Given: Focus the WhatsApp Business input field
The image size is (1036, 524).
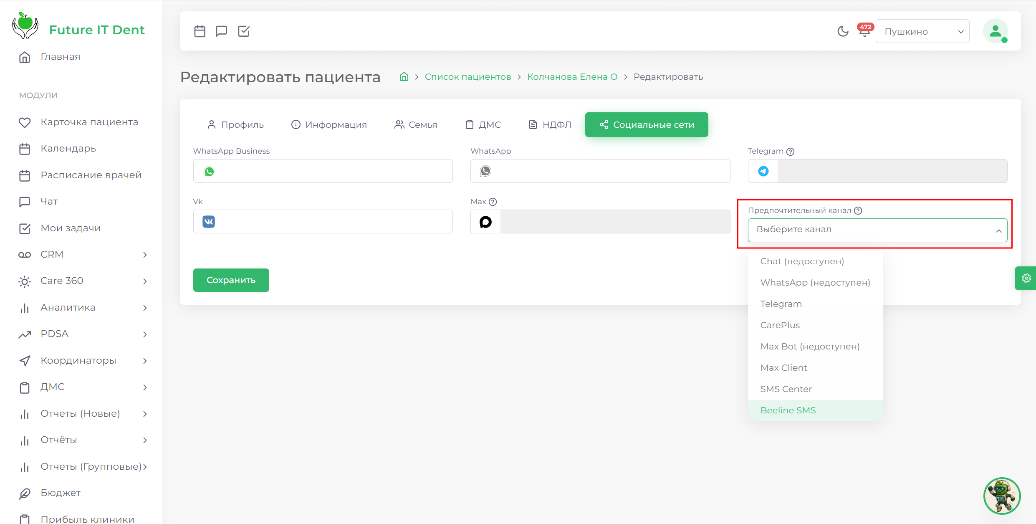Looking at the screenshot, I should tap(323, 171).
